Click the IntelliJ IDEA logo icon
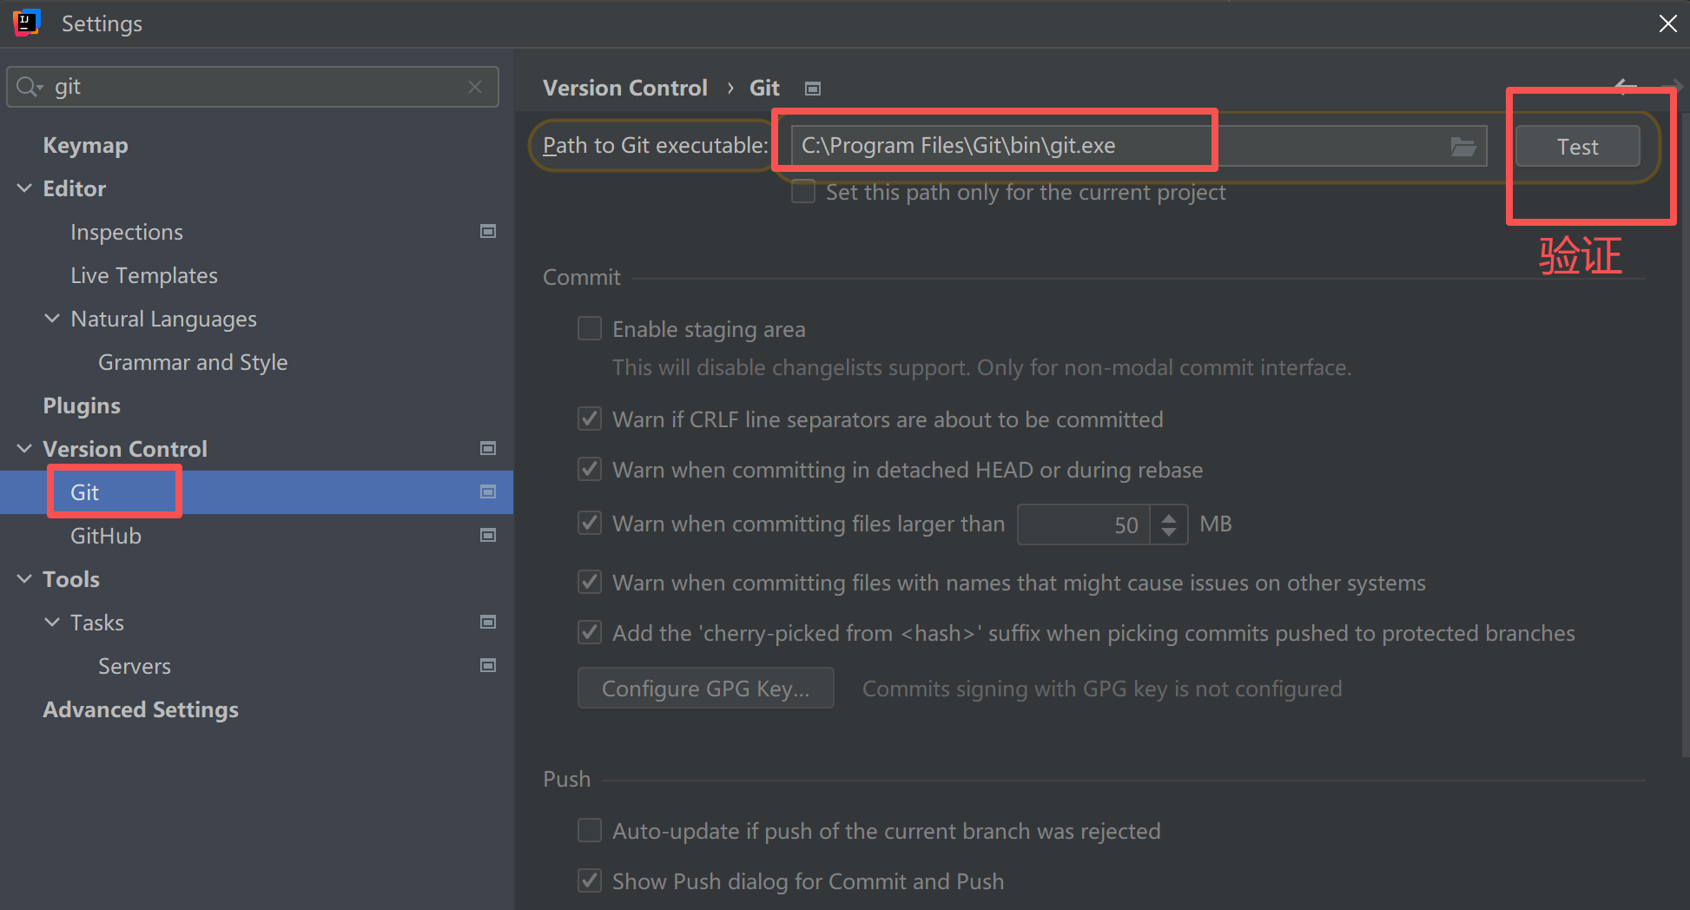This screenshot has height=910, width=1690. pos(27,23)
